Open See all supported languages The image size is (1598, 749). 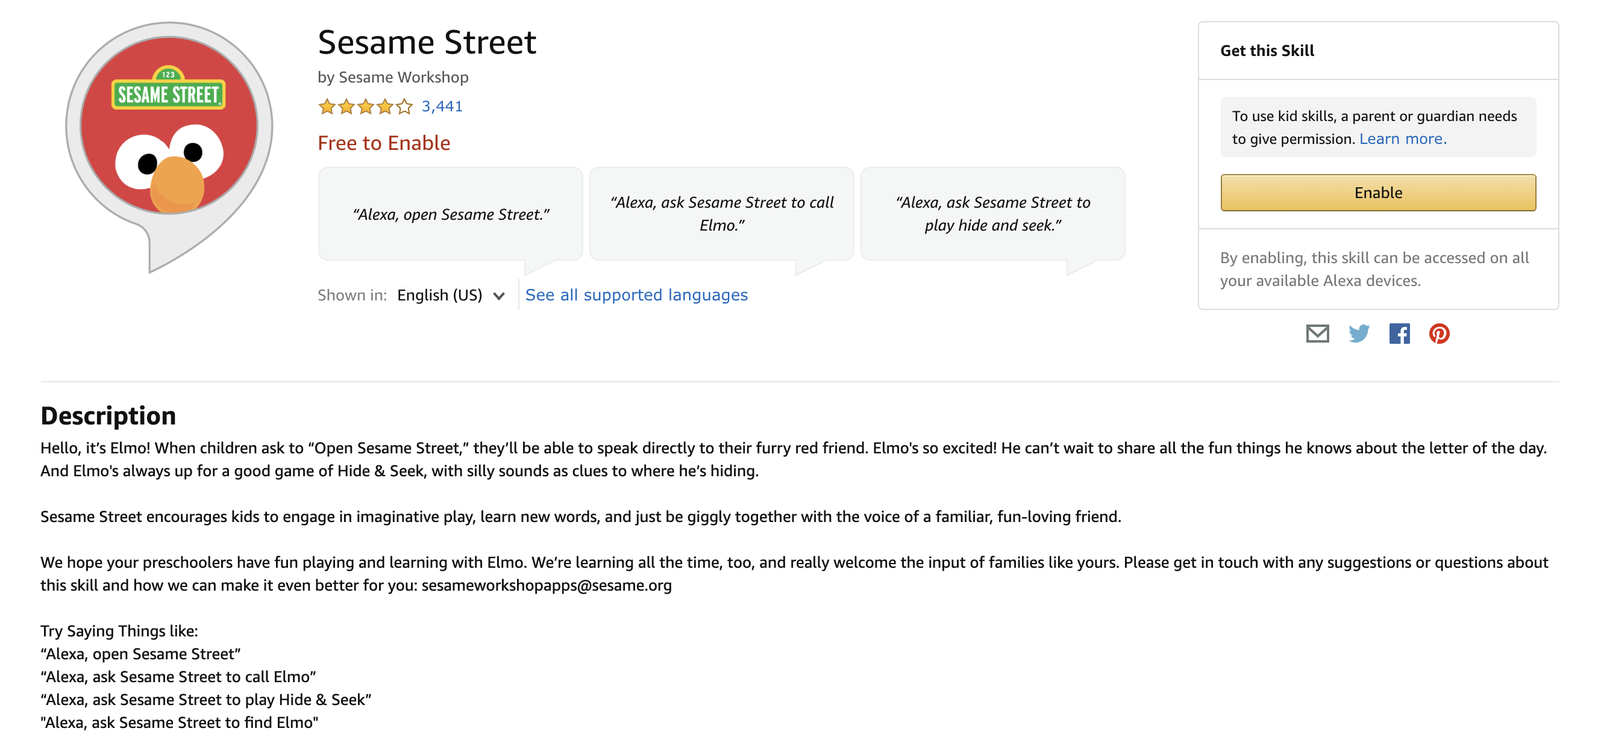point(636,295)
